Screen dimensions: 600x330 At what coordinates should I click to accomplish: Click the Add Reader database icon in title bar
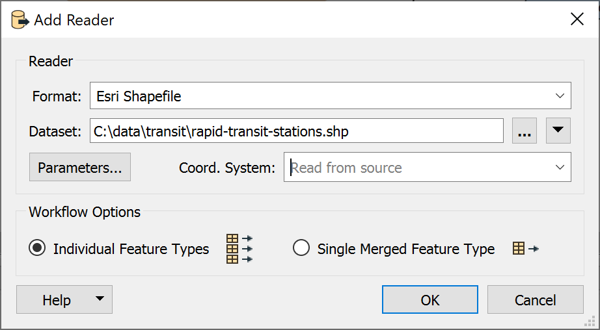point(20,20)
